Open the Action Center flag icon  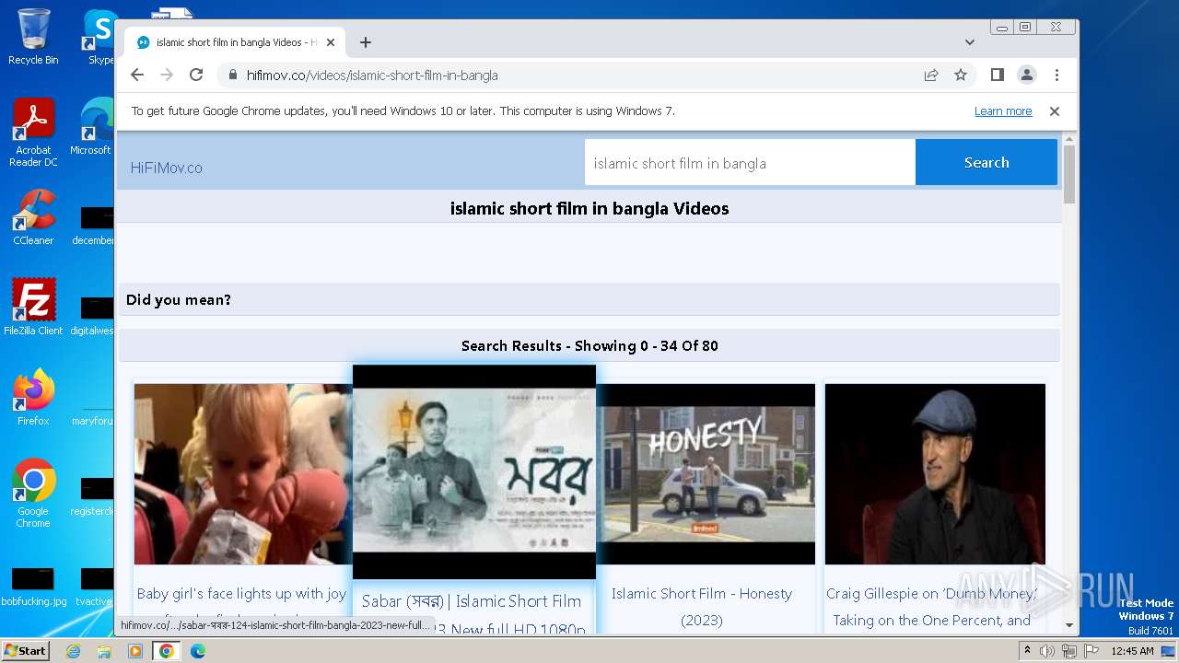[1091, 651]
